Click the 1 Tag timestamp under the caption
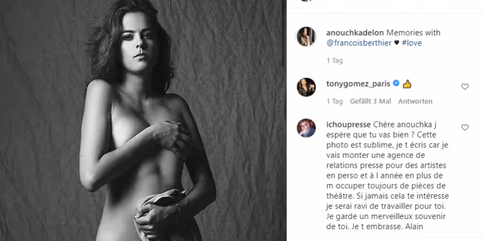This screenshot has width=483, height=241. coord(334,61)
